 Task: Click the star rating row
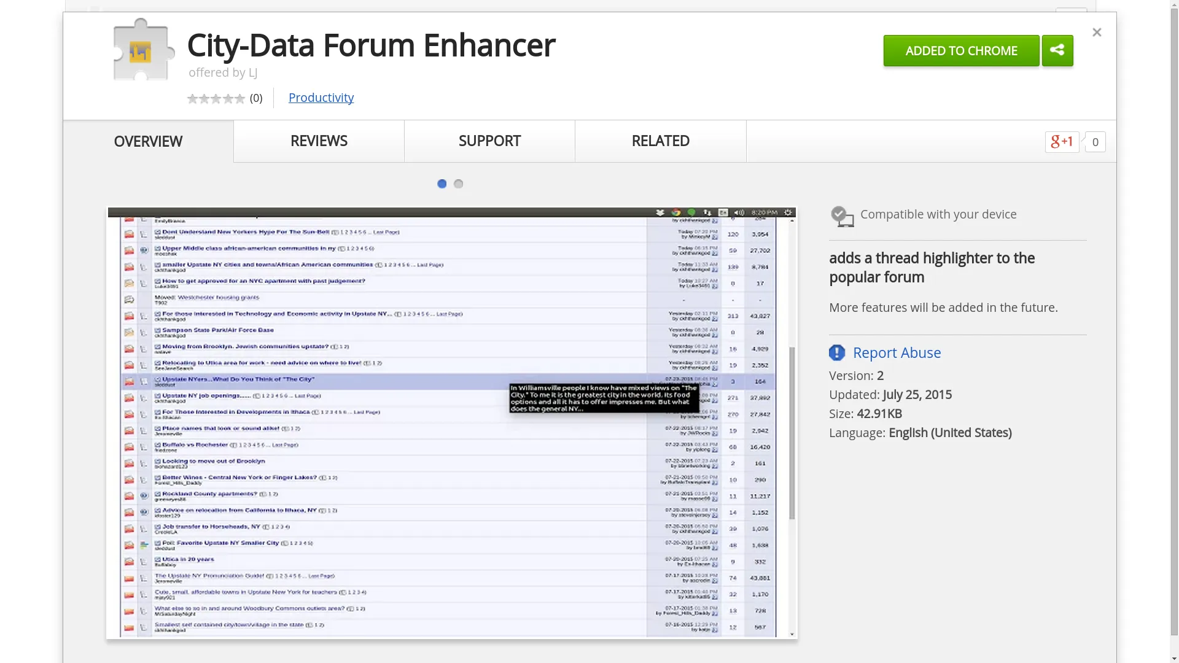click(216, 98)
